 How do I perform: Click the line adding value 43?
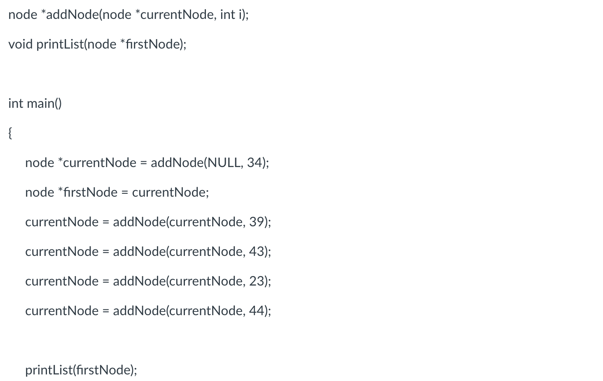[148, 252]
